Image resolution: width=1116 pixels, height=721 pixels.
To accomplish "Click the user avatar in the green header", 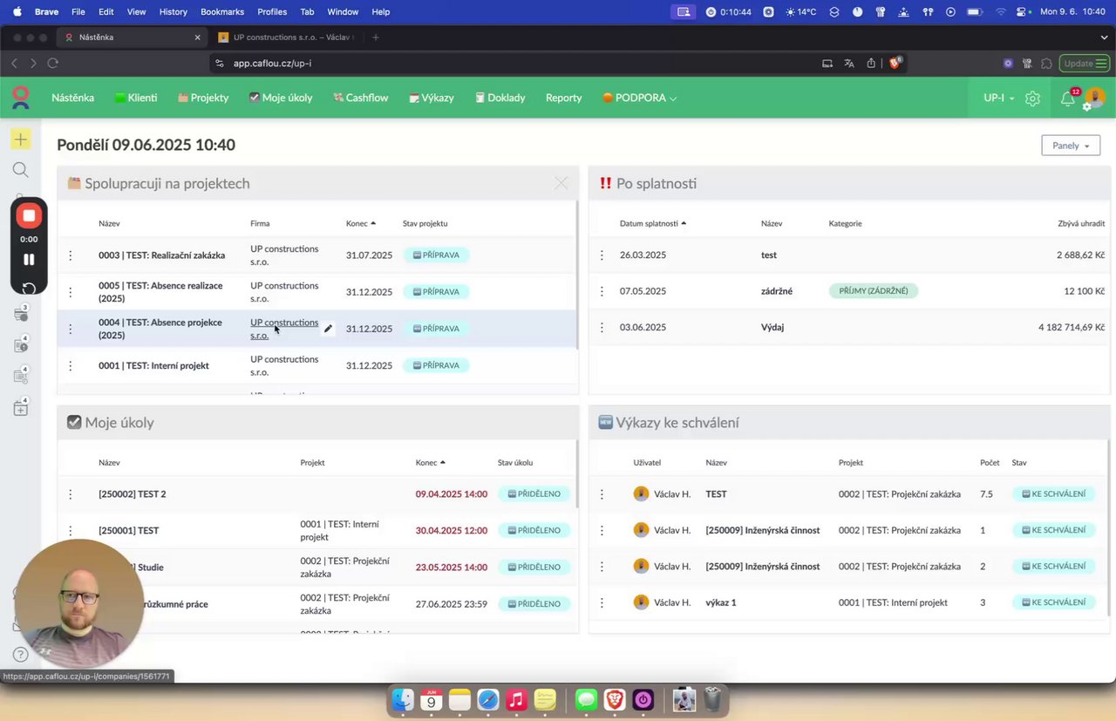I will click(1094, 98).
